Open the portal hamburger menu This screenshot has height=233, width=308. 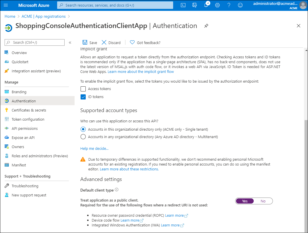pyautogui.click(x=6, y=5)
